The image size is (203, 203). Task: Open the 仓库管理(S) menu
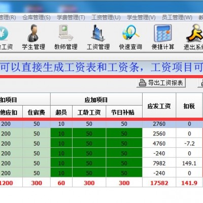(x=37, y=17)
